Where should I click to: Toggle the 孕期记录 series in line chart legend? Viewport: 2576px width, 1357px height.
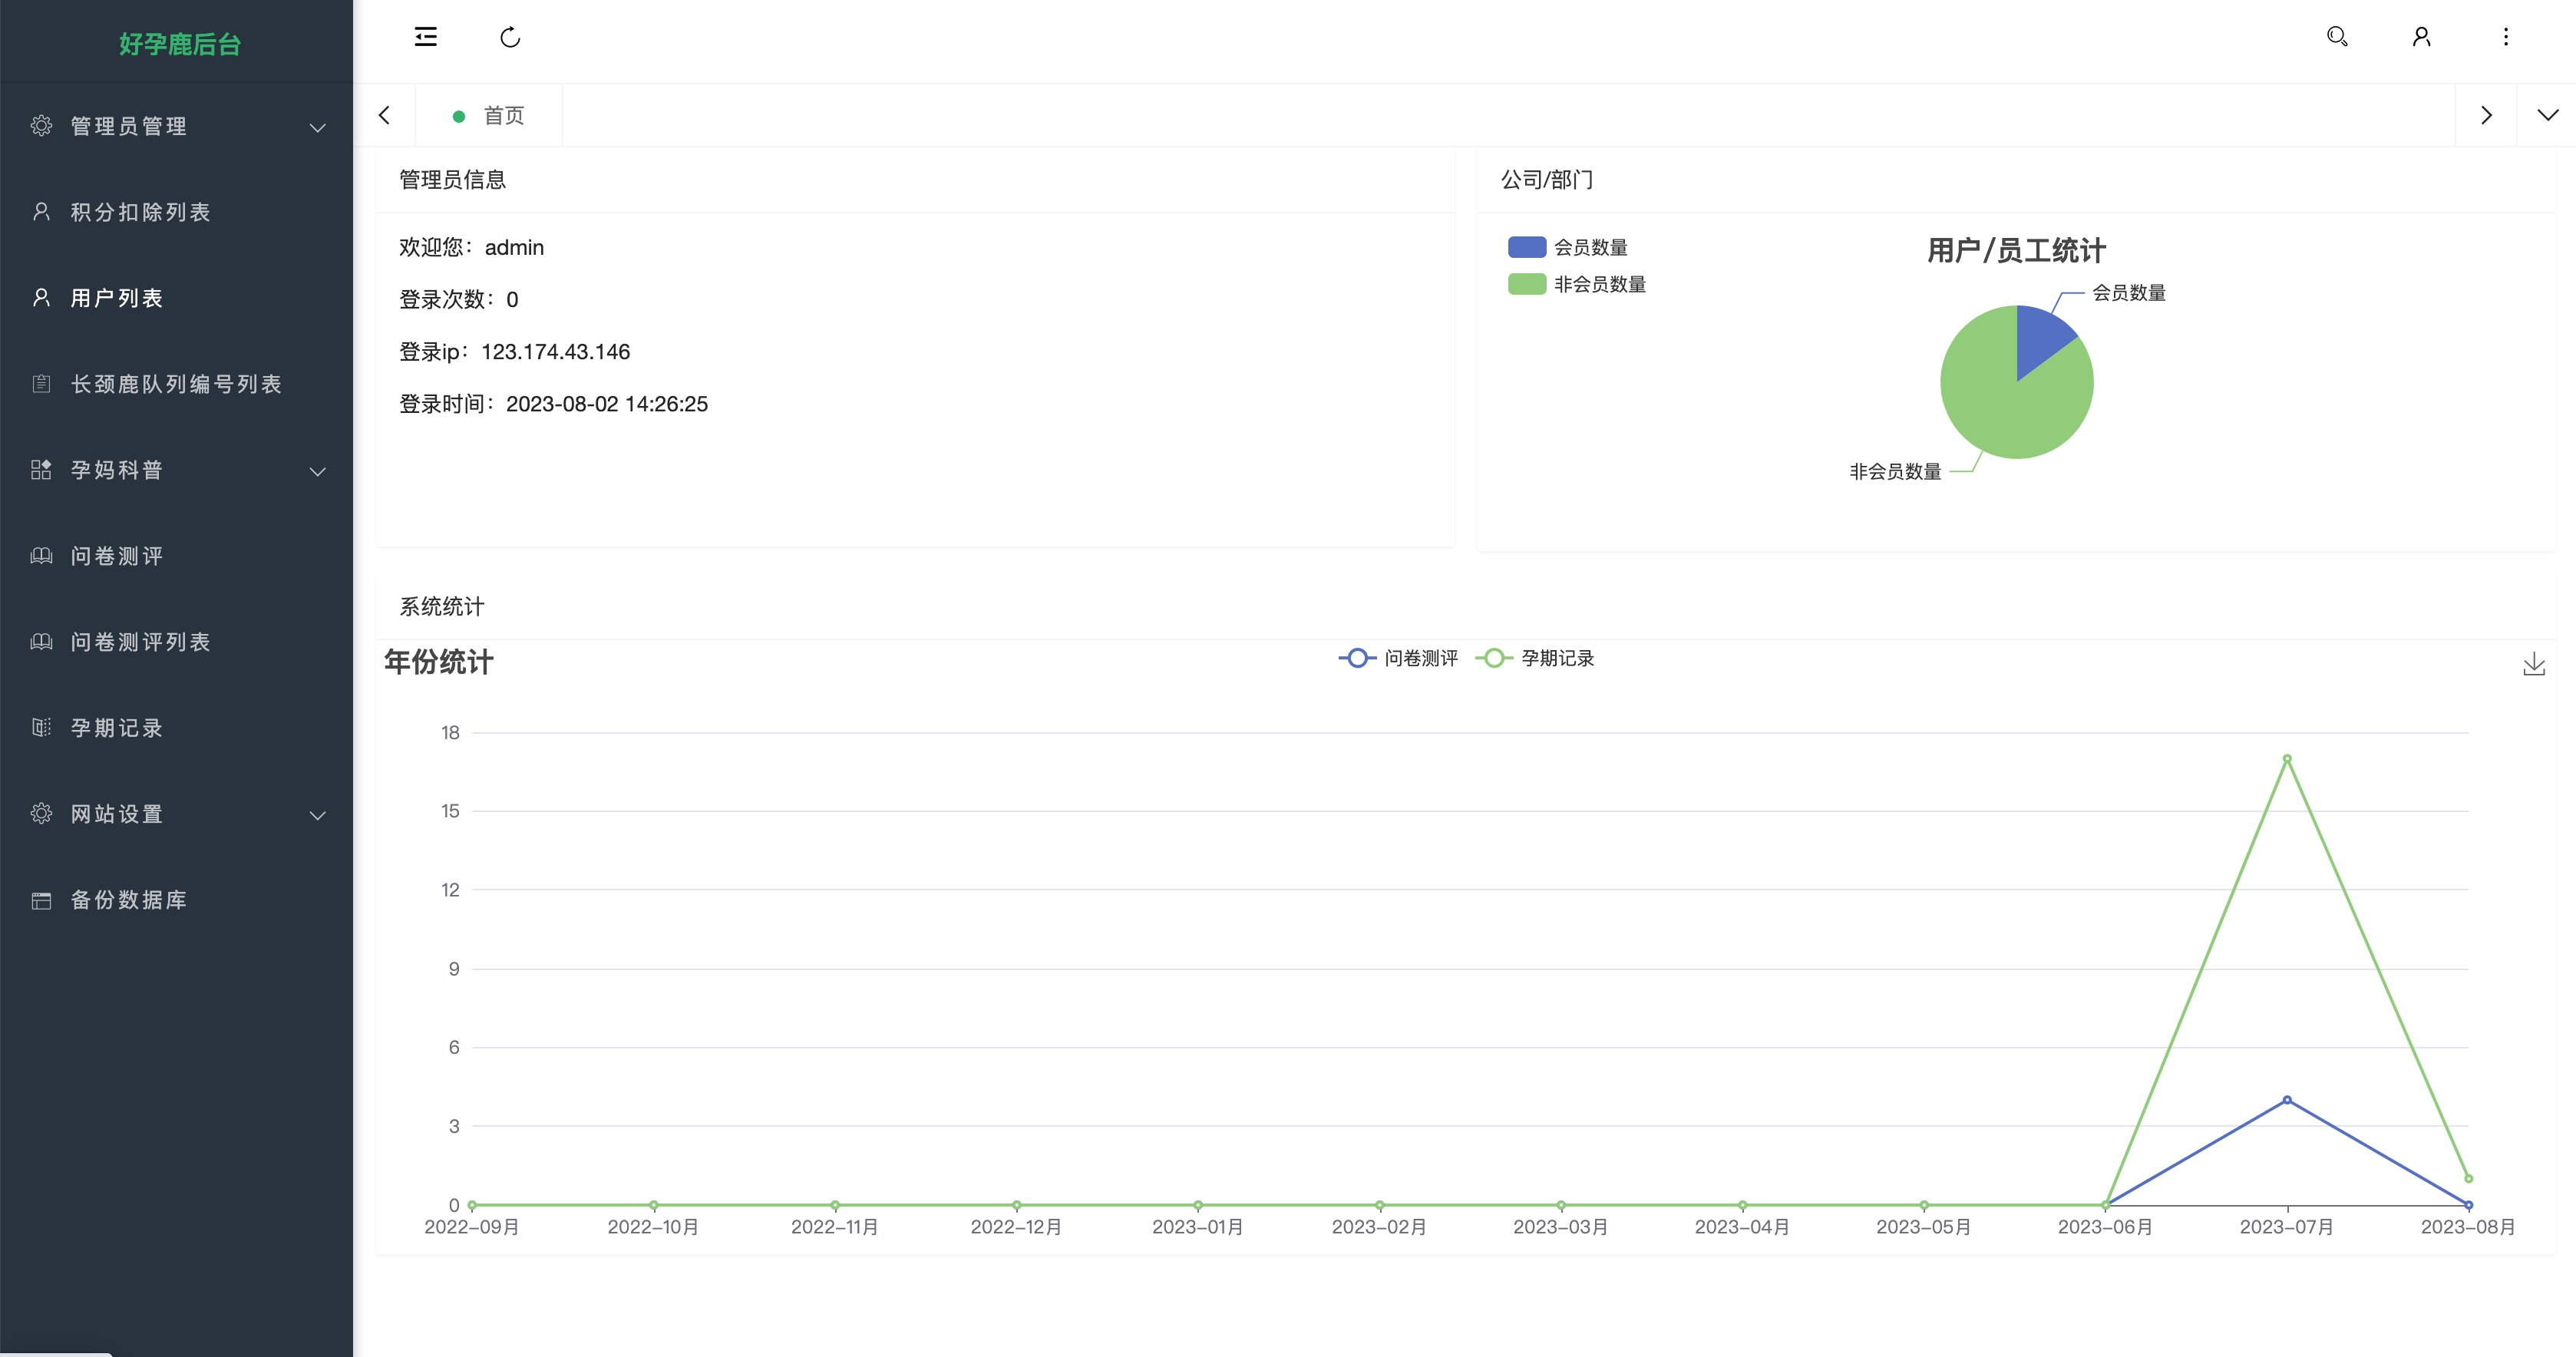(1535, 658)
